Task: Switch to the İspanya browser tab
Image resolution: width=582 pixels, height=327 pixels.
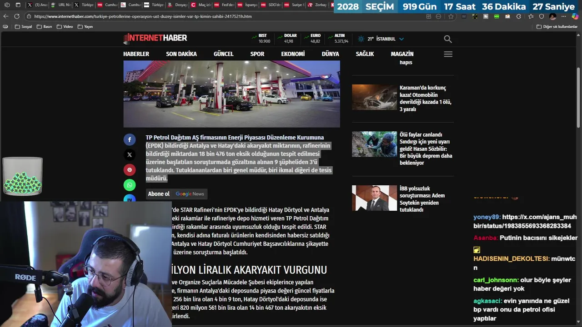Action: (247, 5)
